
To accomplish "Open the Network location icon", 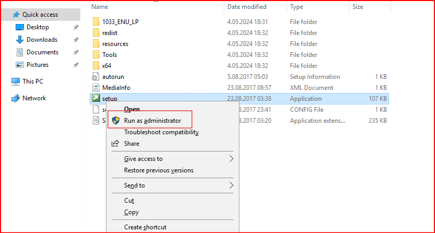I will [x=16, y=98].
